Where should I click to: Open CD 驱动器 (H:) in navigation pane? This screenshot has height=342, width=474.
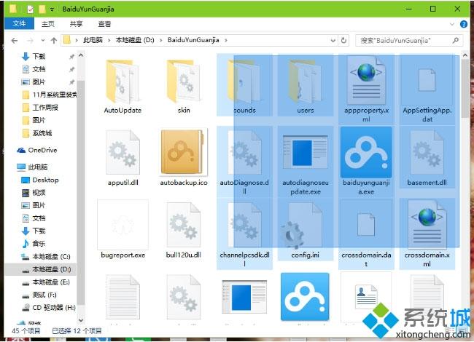(x=49, y=308)
